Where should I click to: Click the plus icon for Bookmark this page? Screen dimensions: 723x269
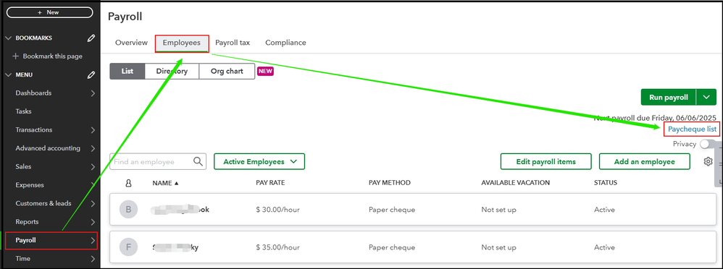[x=16, y=56]
